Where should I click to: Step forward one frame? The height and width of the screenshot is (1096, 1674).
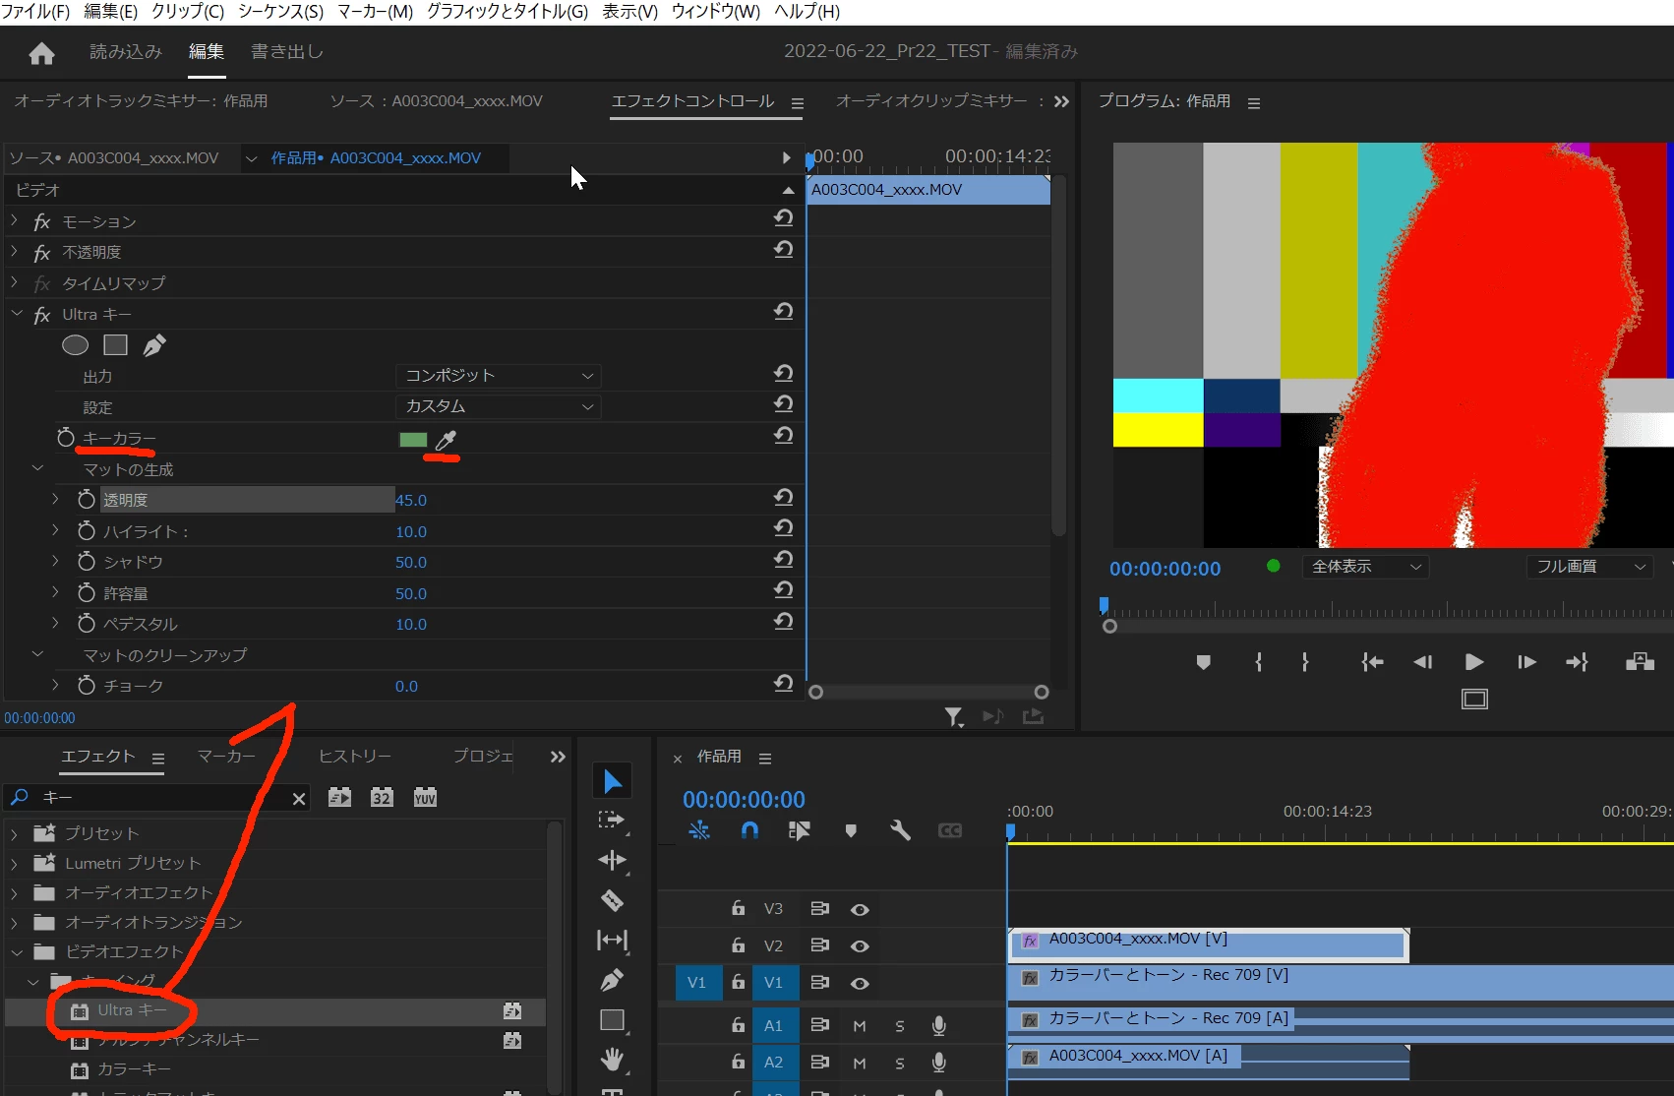coord(1526,662)
